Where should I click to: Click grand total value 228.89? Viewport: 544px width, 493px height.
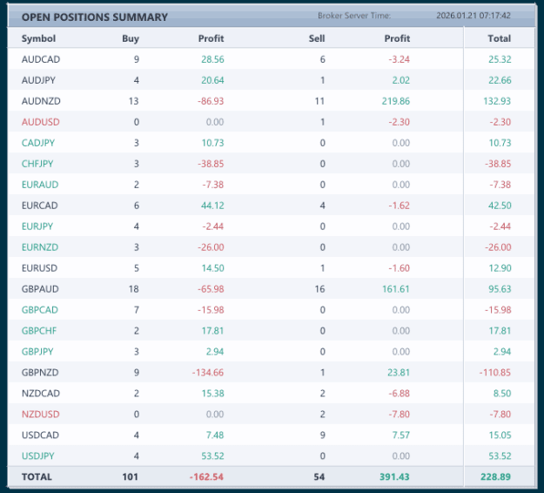click(495, 476)
